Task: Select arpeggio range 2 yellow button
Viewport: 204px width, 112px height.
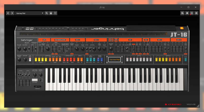Action: (x=39, y=60)
